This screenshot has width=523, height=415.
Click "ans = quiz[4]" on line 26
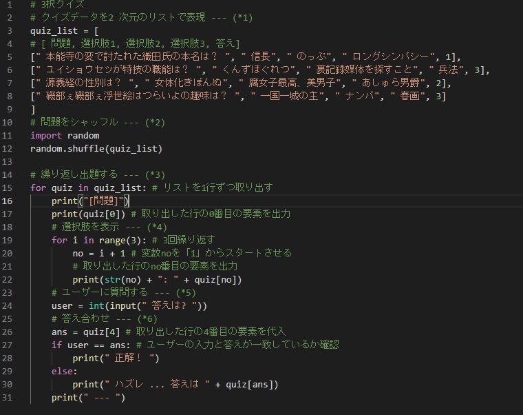click(x=86, y=332)
